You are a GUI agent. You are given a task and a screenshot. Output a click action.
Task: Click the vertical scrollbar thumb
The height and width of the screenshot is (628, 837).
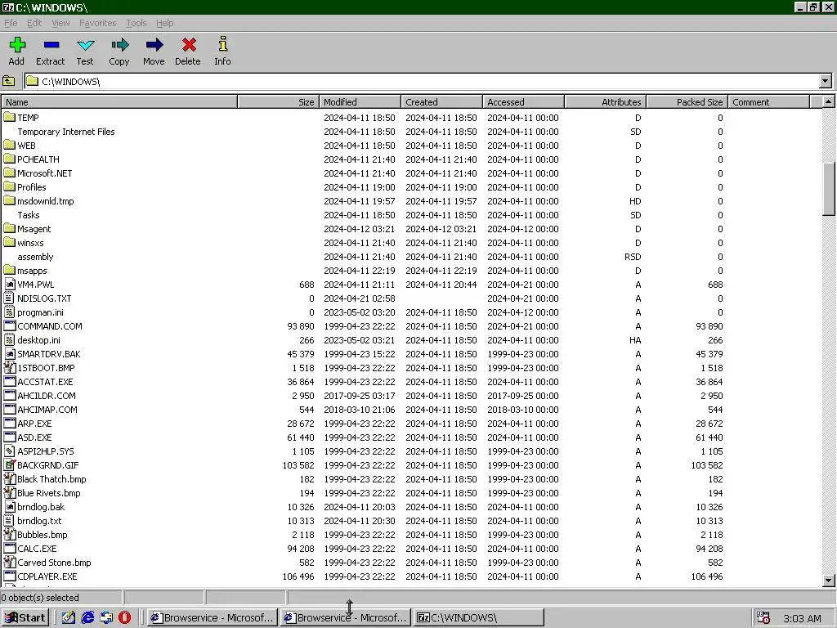pos(829,189)
